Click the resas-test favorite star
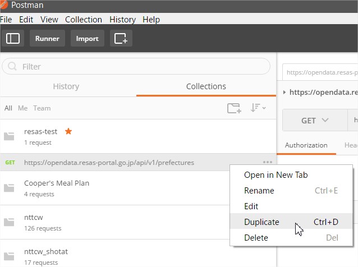 tap(68, 131)
